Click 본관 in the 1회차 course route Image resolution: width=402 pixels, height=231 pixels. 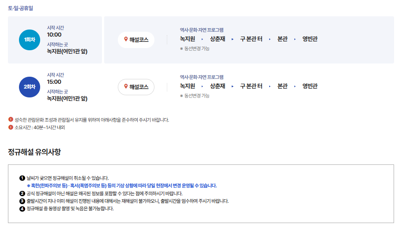[282, 39]
